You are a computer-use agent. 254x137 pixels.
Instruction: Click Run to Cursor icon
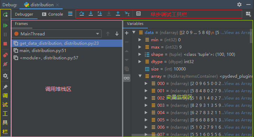tap(127, 14)
